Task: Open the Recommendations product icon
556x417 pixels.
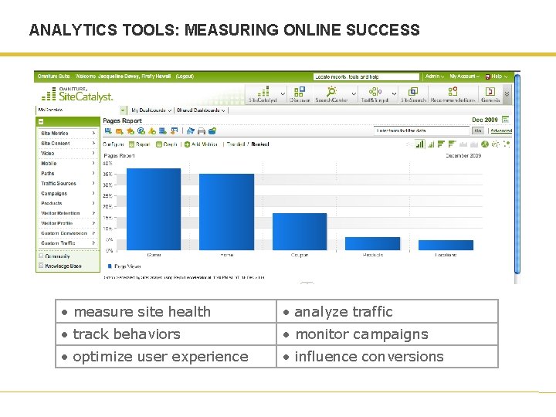Action: point(453,91)
